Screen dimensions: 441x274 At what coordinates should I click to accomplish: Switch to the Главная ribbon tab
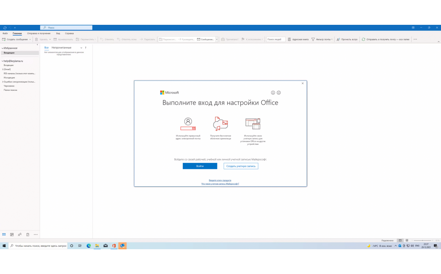coord(17,33)
